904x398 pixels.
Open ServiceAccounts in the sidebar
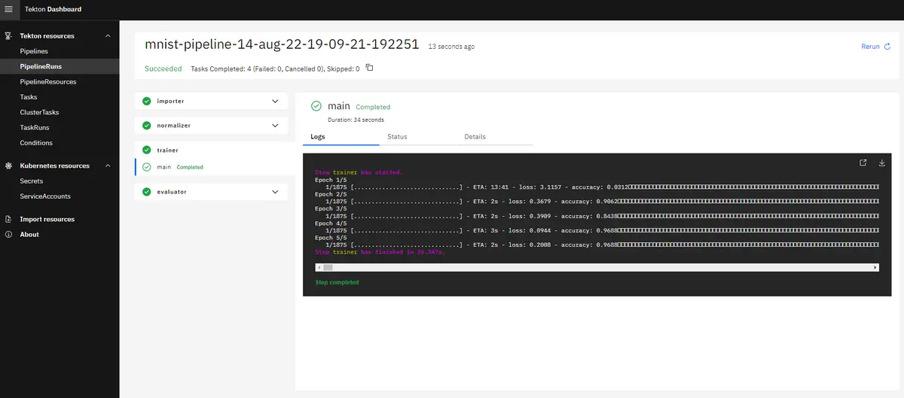[x=60, y=196]
